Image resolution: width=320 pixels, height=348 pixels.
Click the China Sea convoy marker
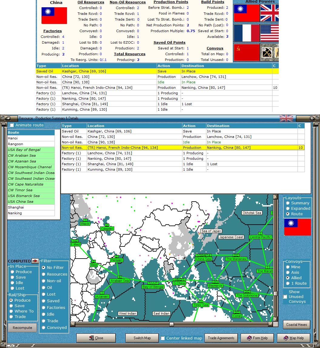pyautogui.click(x=204, y=259)
